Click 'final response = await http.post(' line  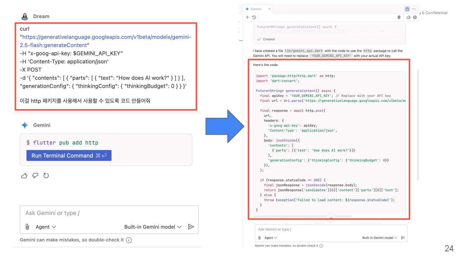coord(292,111)
